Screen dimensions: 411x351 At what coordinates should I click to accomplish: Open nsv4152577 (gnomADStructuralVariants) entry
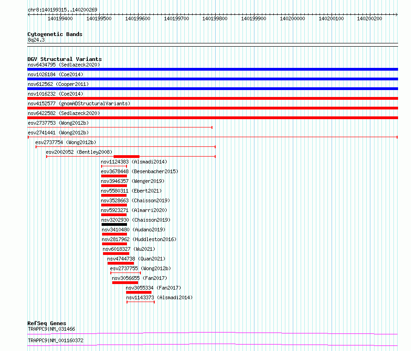79,103
